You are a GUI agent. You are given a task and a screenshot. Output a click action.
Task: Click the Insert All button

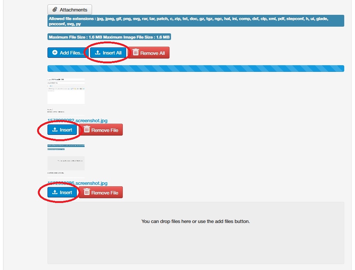[108, 53]
